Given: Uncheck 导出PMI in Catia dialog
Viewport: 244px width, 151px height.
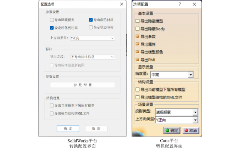Looking at the screenshot, I should point(138,60).
